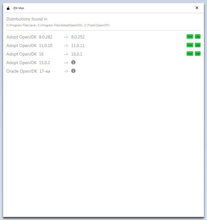This screenshot has width=207, height=220.
Task: Click the JDK Mon window title
Action: click(x=19, y=8)
